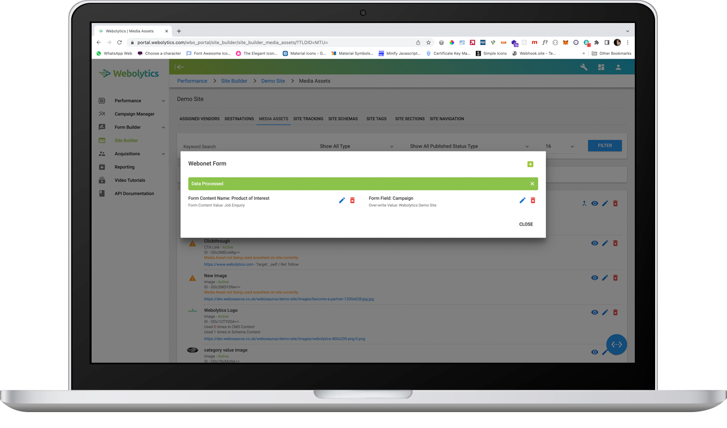This screenshot has width=727, height=428.
Task: Expand the Form Builder sidebar menu
Action: coord(132,127)
